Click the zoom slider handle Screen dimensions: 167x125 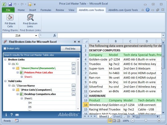tap(146, 121)
